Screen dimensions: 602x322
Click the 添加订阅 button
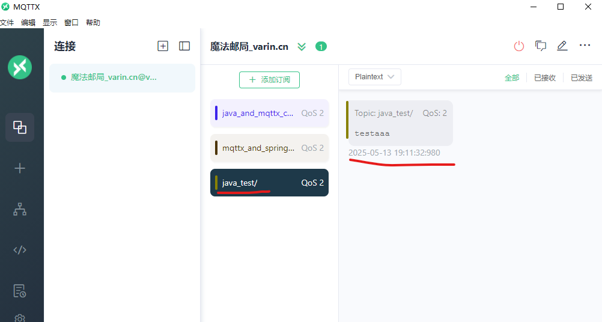tap(270, 80)
